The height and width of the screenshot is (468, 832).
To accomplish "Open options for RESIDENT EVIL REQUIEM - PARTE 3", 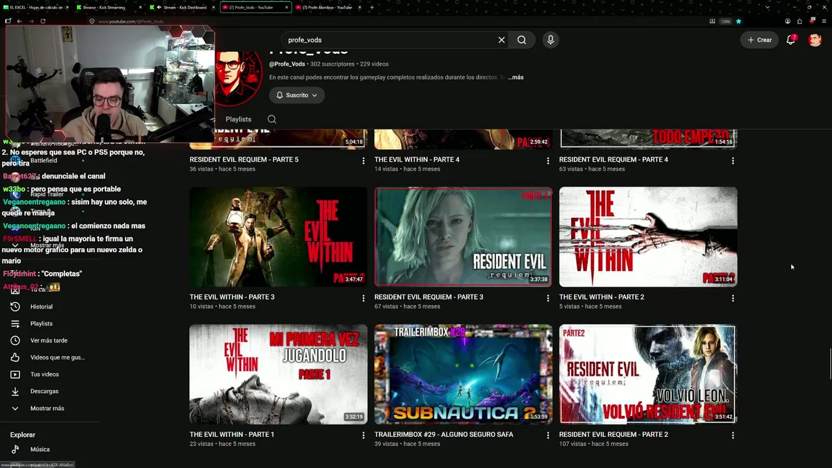I will point(548,298).
